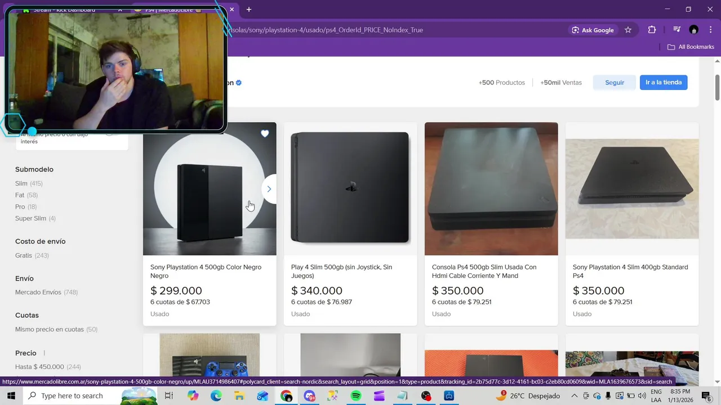Open listing Sony Playstation 4 500gb Color Negro
Viewport: 721px width, 405px height.
point(206,271)
